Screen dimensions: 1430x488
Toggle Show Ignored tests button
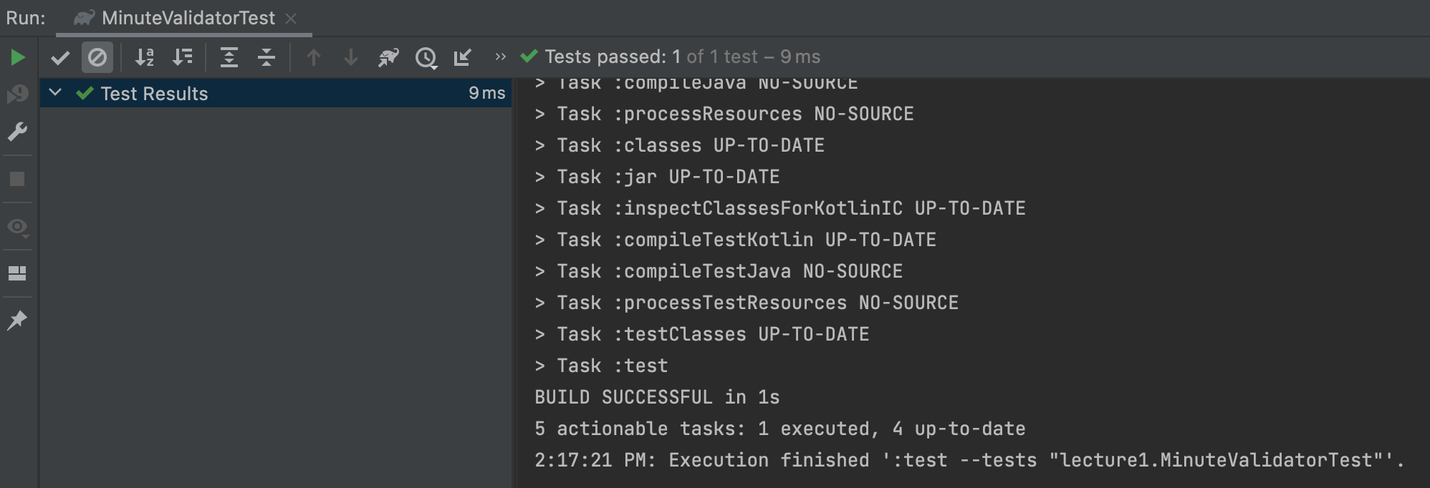click(x=97, y=57)
